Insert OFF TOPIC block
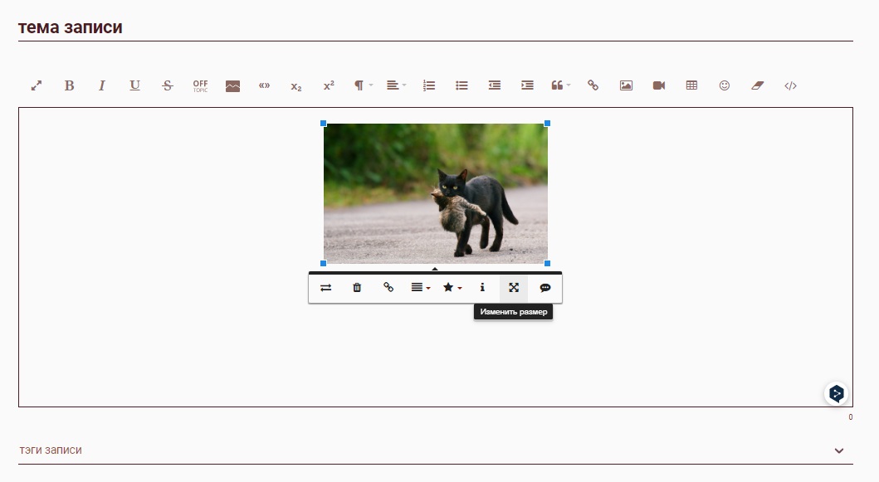879x482 pixels. tap(200, 85)
